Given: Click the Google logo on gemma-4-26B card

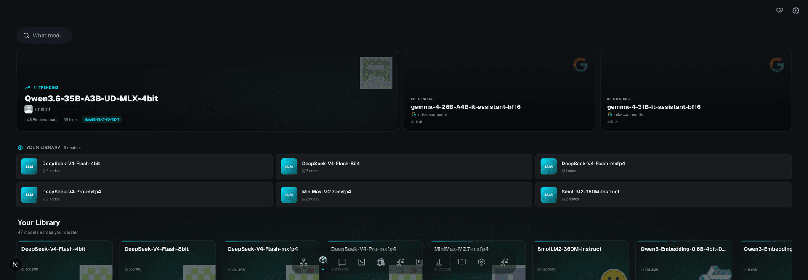Looking at the screenshot, I should 580,65.
